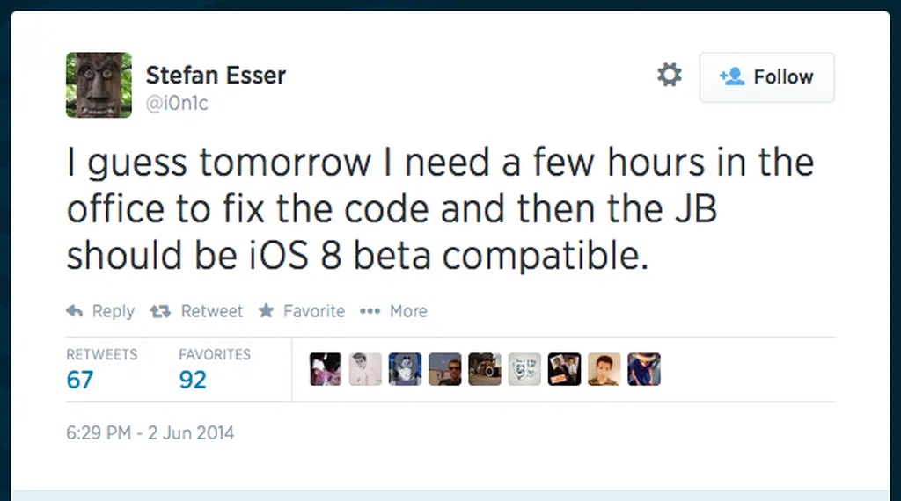Click the Follow button
901x501 pixels.
point(766,77)
